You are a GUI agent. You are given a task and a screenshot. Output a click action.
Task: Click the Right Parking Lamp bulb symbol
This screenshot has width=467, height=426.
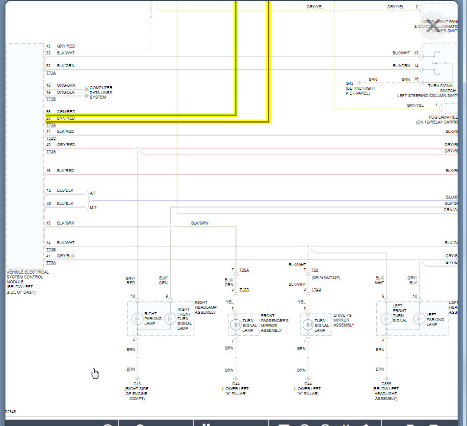point(137,319)
